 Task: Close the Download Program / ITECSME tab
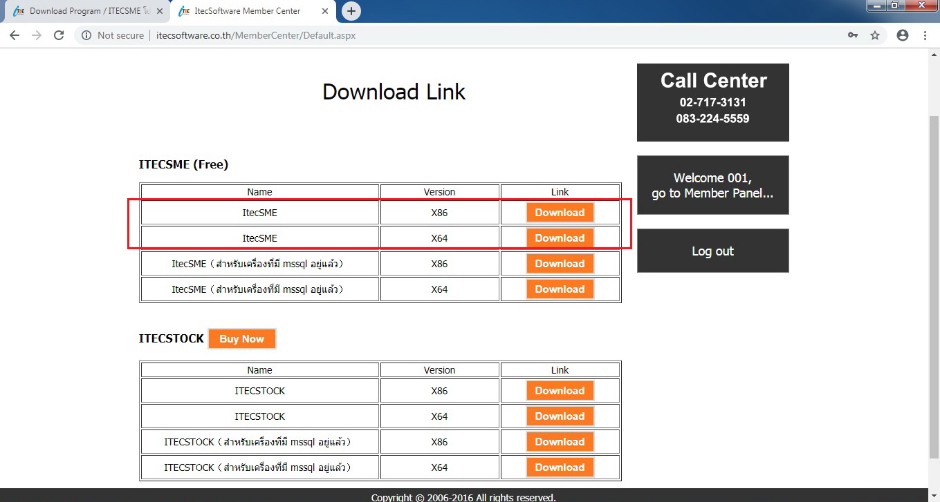tap(160, 11)
